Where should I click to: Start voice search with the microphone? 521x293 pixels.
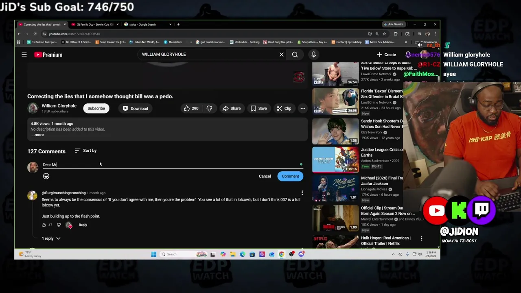coord(313,55)
